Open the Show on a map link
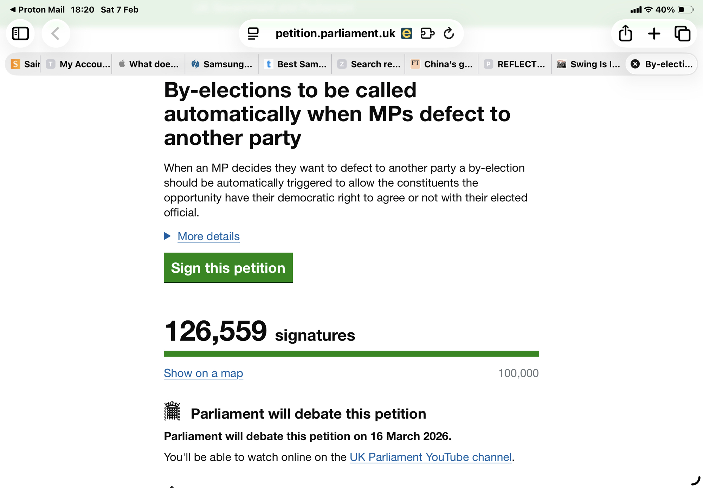The width and height of the screenshot is (703, 488). click(203, 373)
